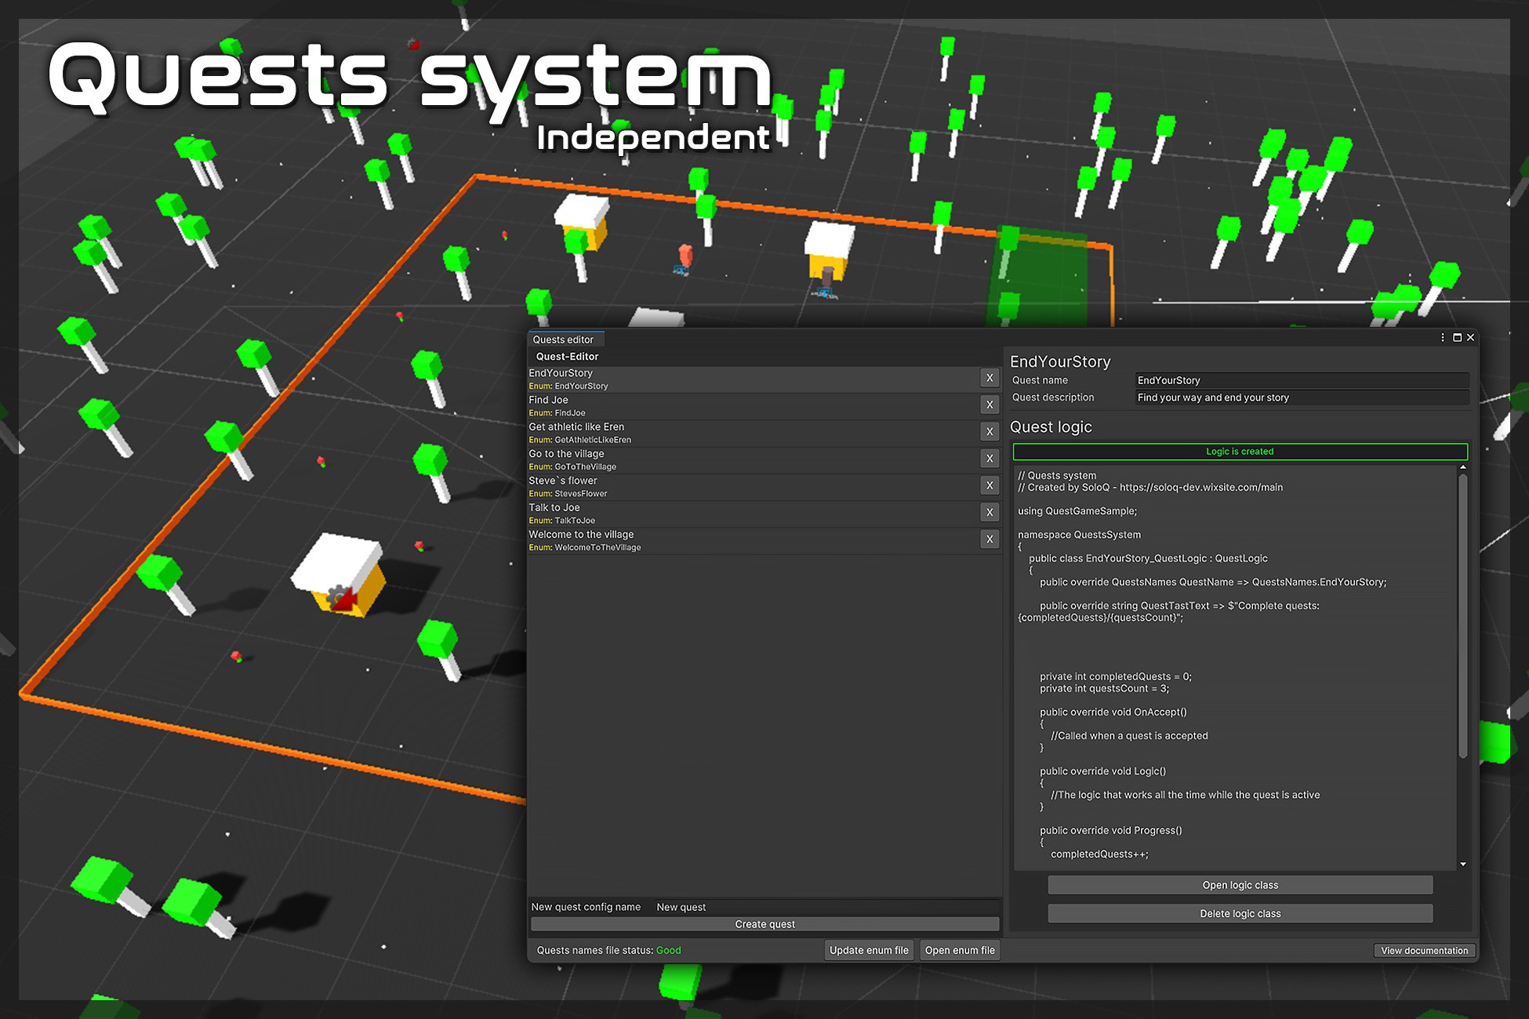
Task: Click the Quest description input field
Action: coord(1302,398)
